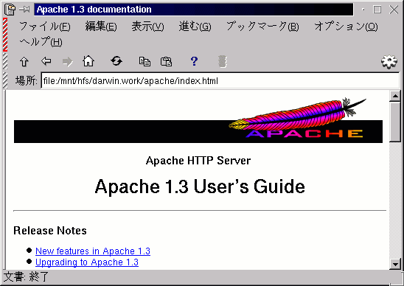
Task: Click the Apache feather banner image
Action: (198, 120)
